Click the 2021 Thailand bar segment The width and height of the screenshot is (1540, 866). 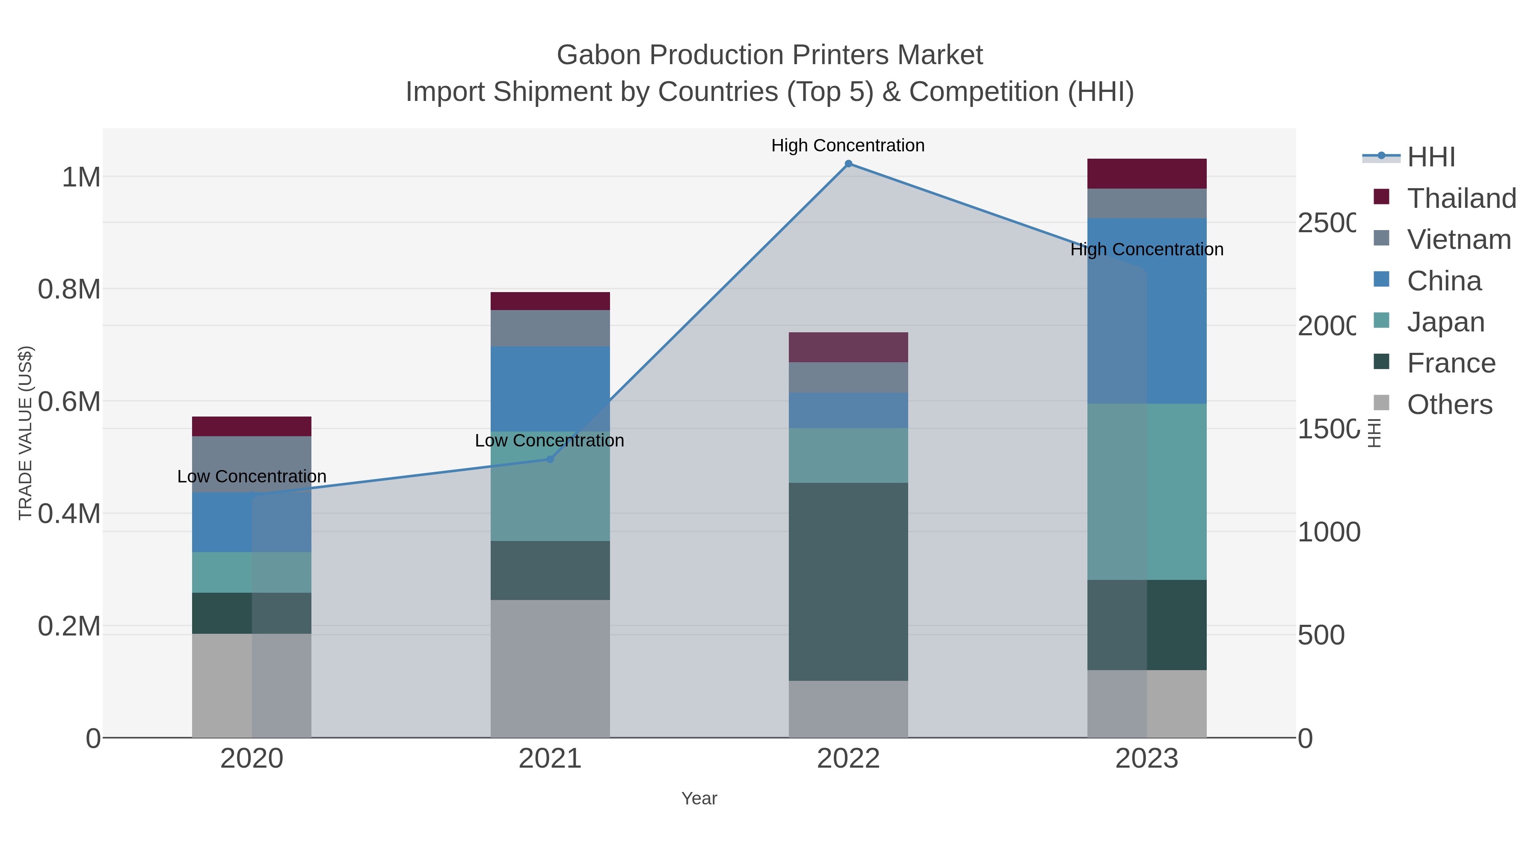(x=550, y=301)
